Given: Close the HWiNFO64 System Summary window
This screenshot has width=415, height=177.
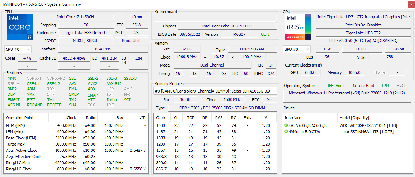Looking at the screenshot, I should tap(411, 4).
